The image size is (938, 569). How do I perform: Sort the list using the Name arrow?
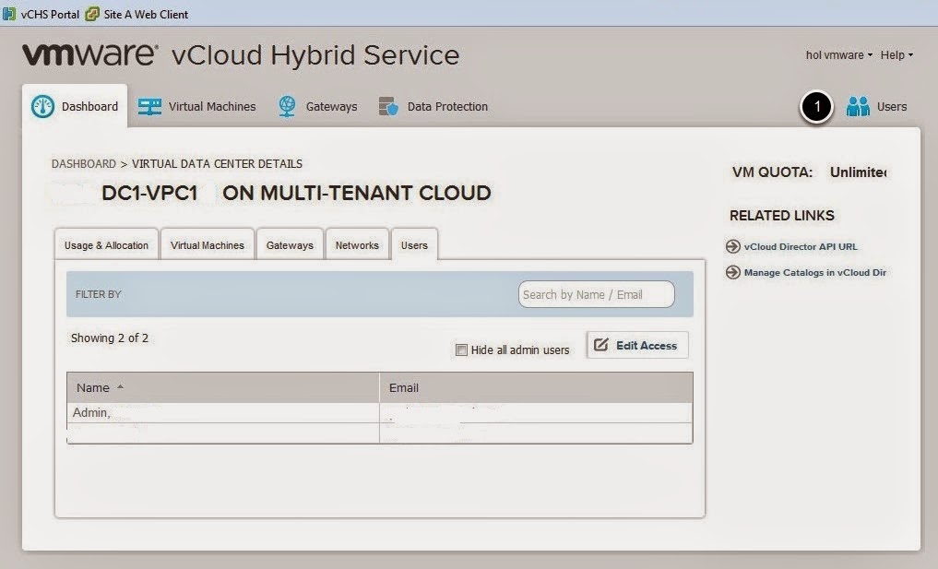120,387
